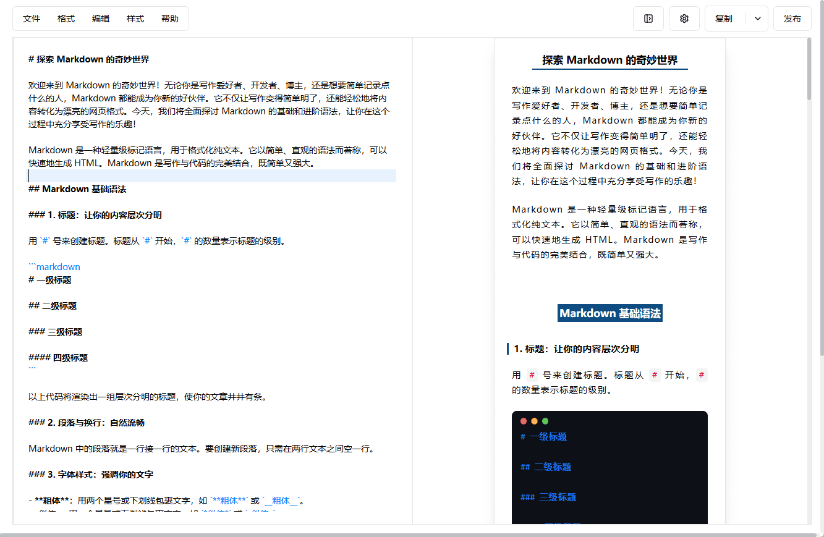Click the editor paragraph starting '欢迎来到 Markdown'
Viewport: 824px width, 537px height.
click(x=209, y=104)
